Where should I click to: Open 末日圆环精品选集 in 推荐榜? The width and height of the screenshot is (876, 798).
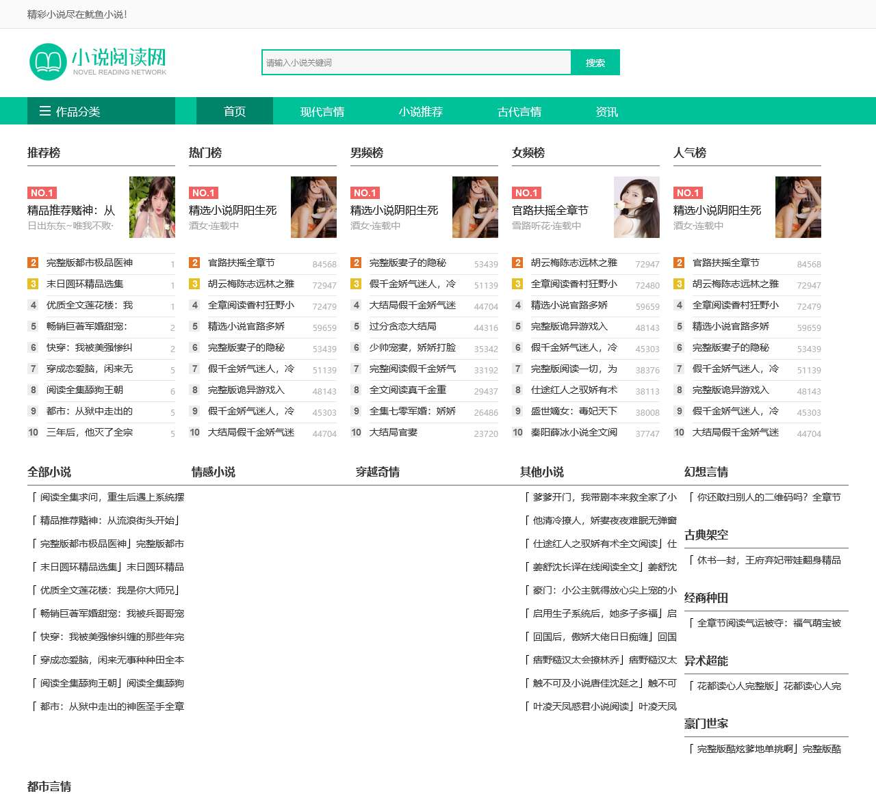click(85, 284)
